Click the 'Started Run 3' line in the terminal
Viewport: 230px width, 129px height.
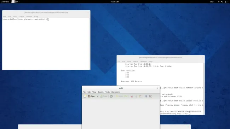[x=148, y=66]
